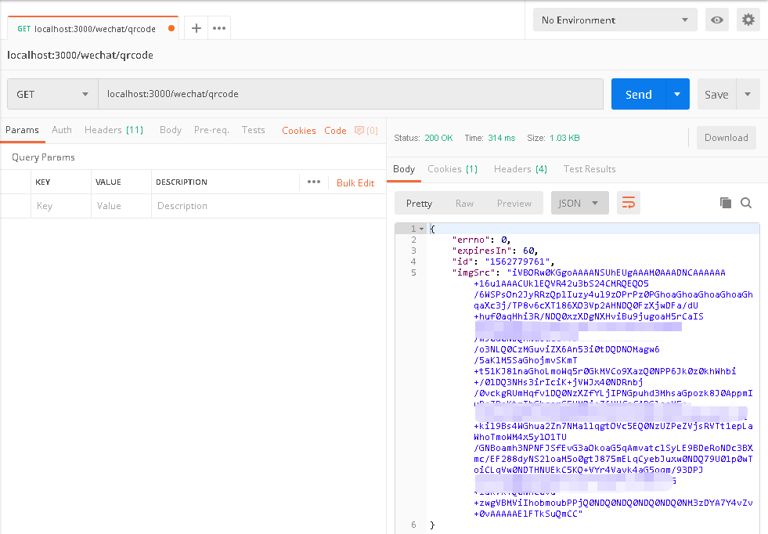Open the Cookies link
The height and width of the screenshot is (534, 768).
point(299,130)
